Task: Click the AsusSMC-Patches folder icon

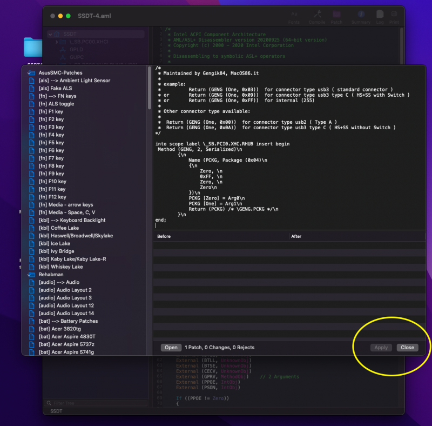Action: tap(32, 72)
